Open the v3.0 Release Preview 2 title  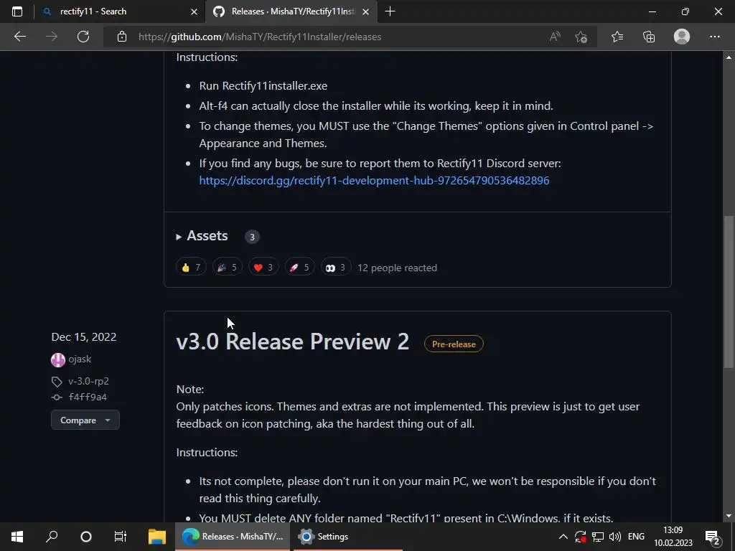pos(293,342)
